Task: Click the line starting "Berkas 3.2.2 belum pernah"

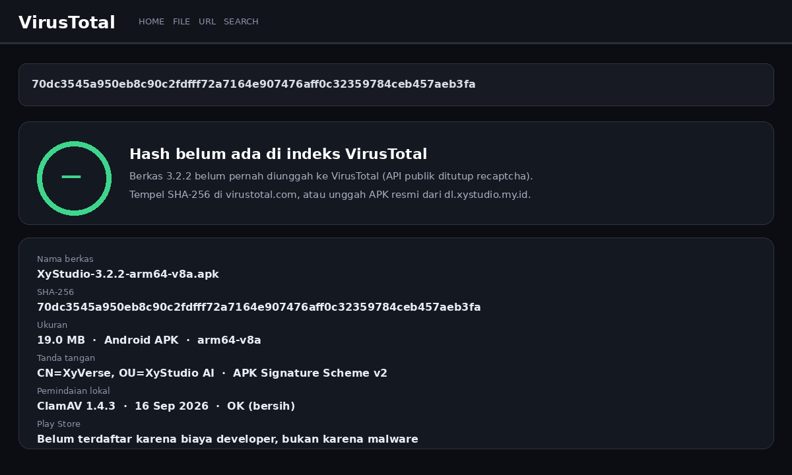Action: (331, 177)
